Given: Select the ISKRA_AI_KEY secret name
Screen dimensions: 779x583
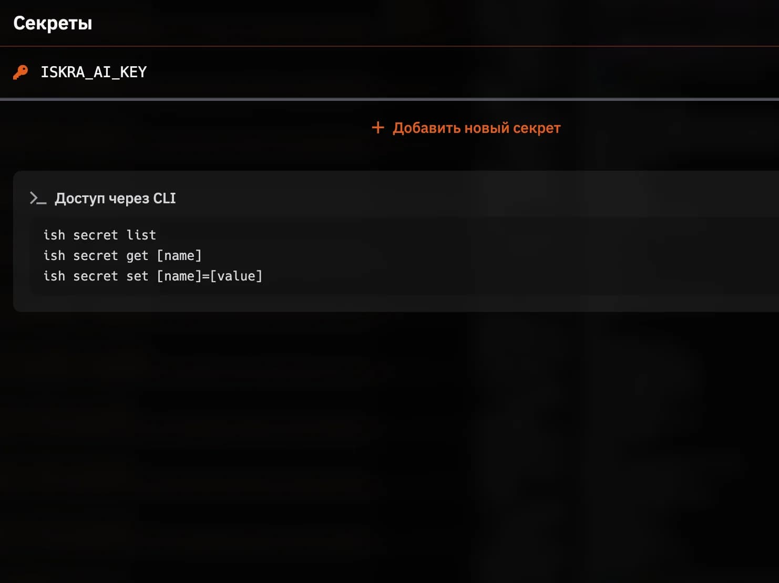Looking at the screenshot, I should (x=94, y=72).
